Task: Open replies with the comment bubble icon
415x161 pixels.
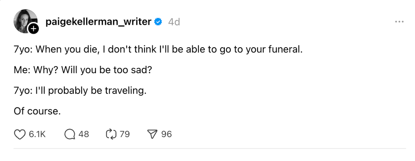Action: pos(70,135)
